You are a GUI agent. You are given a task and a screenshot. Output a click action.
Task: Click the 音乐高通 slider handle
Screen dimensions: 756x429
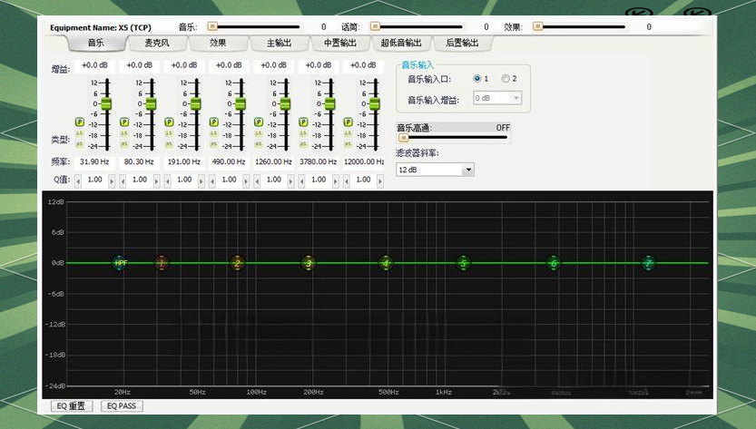point(402,138)
